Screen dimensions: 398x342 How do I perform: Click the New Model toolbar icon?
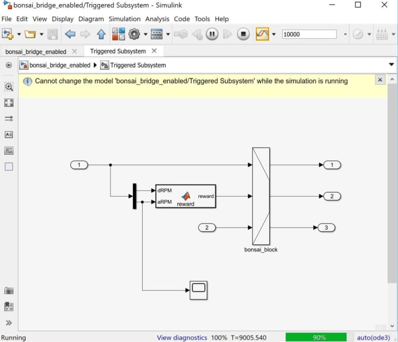click(x=8, y=34)
